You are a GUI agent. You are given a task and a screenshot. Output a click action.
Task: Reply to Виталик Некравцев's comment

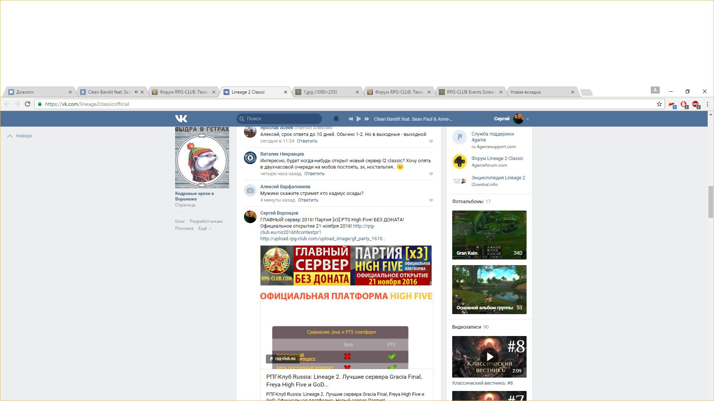point(314,174)
